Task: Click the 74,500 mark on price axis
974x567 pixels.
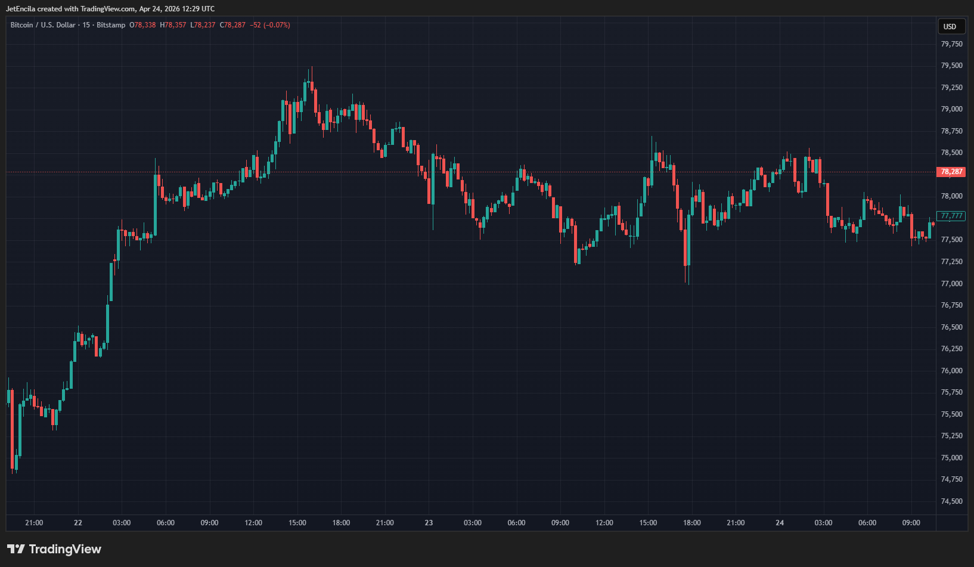Action: pyautogui.click(x=951, y=501)
